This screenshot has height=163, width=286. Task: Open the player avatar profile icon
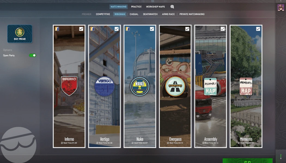(x=281, y=8)
